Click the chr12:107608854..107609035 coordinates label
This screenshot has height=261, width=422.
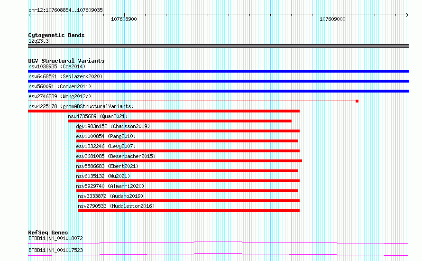pyautogui.click(x=65, y=10)
